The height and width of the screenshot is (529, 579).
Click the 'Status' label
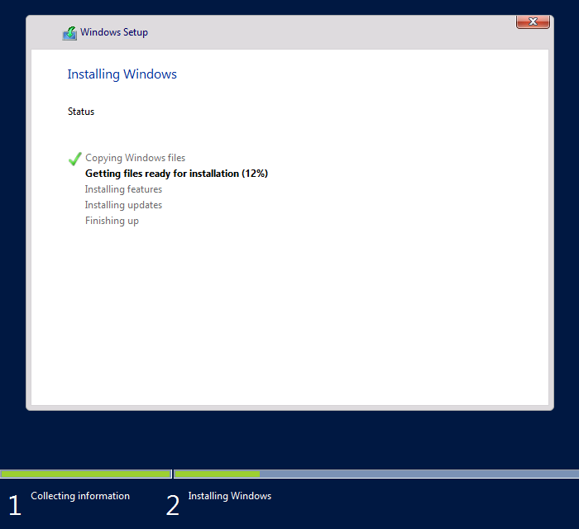tap(81, 112)
